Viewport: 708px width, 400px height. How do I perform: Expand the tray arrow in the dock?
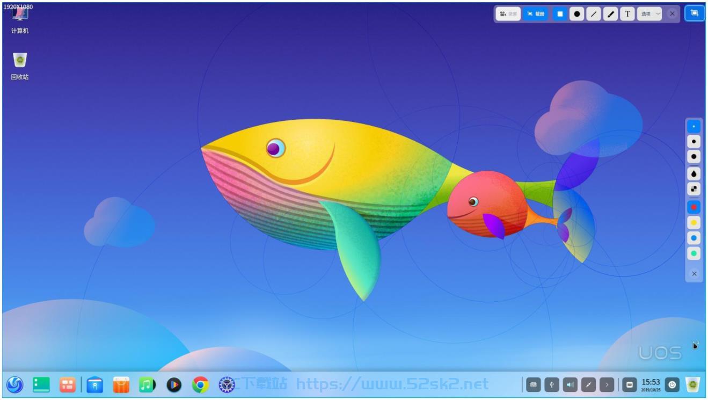click(x=607, y=384)
